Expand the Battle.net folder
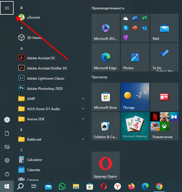Viewport: 182px width, 192px height. pyautogui.click(x=51, y=139)
